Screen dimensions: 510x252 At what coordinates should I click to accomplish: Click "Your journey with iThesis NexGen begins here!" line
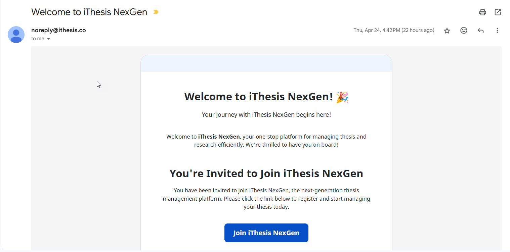[x=266, y=115]
